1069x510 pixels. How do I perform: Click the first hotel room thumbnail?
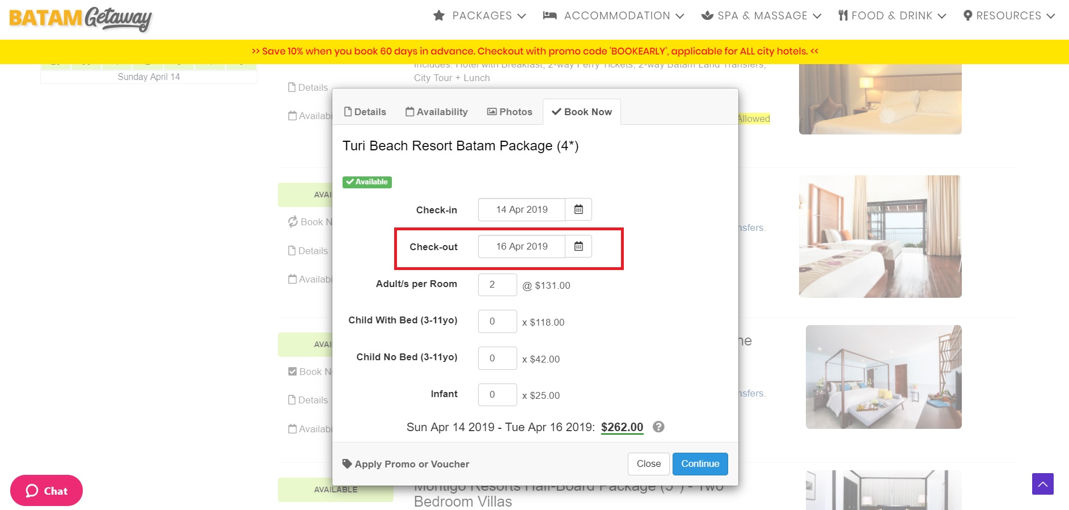880,99
